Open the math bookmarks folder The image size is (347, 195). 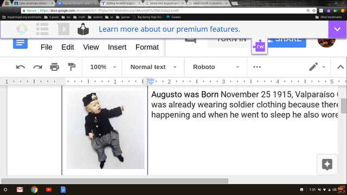tap(79, 17)
